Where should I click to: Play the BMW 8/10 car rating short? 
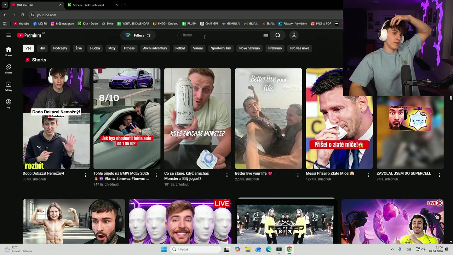127,119
